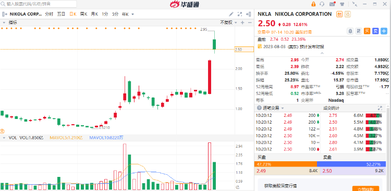Focus the stock code search field

pyautogui.click(x=39, y=4)
